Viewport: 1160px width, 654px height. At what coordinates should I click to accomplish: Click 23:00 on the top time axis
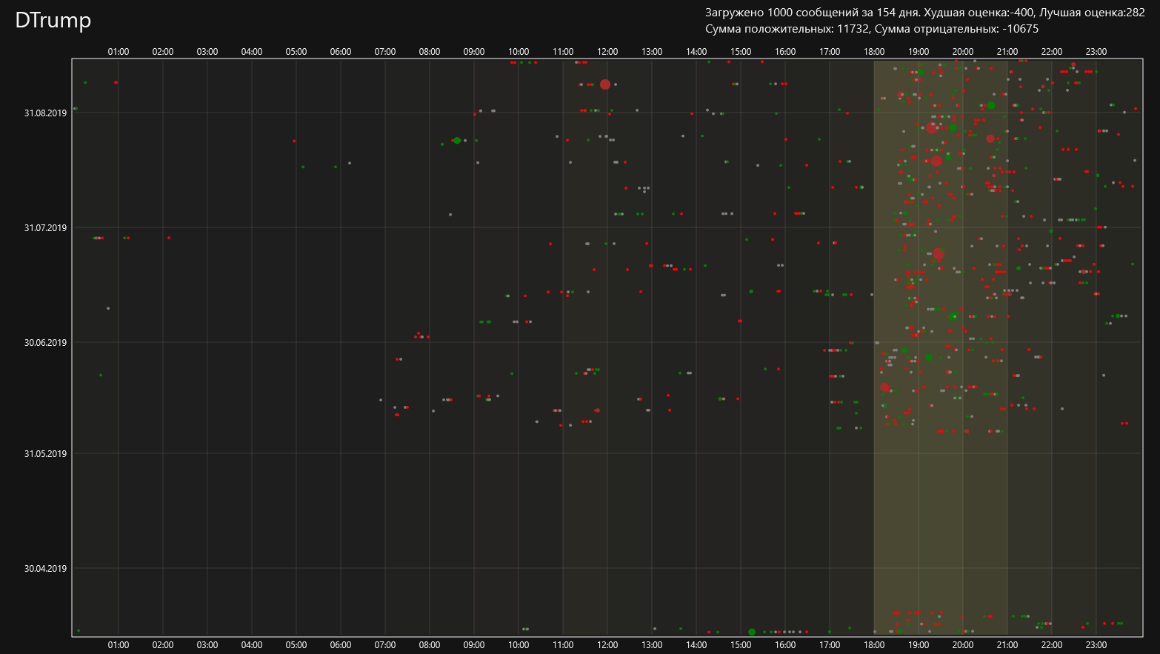point(1096,52)
